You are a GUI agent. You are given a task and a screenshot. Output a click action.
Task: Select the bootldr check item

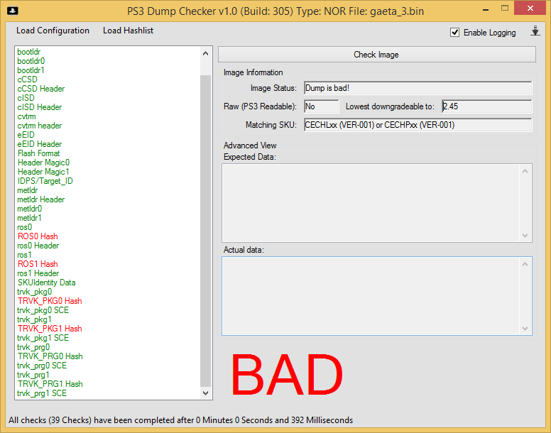coord(29,52)
